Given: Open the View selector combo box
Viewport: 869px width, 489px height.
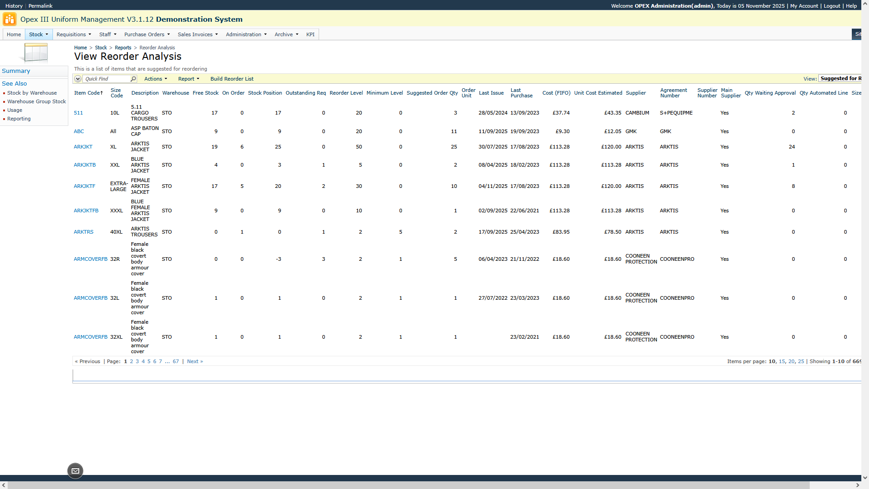Looking at the screenshot, I should coord(840,78).
